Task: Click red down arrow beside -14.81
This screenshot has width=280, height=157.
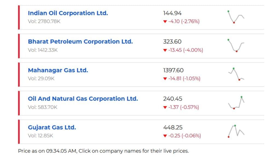Action: coord(165,79)
